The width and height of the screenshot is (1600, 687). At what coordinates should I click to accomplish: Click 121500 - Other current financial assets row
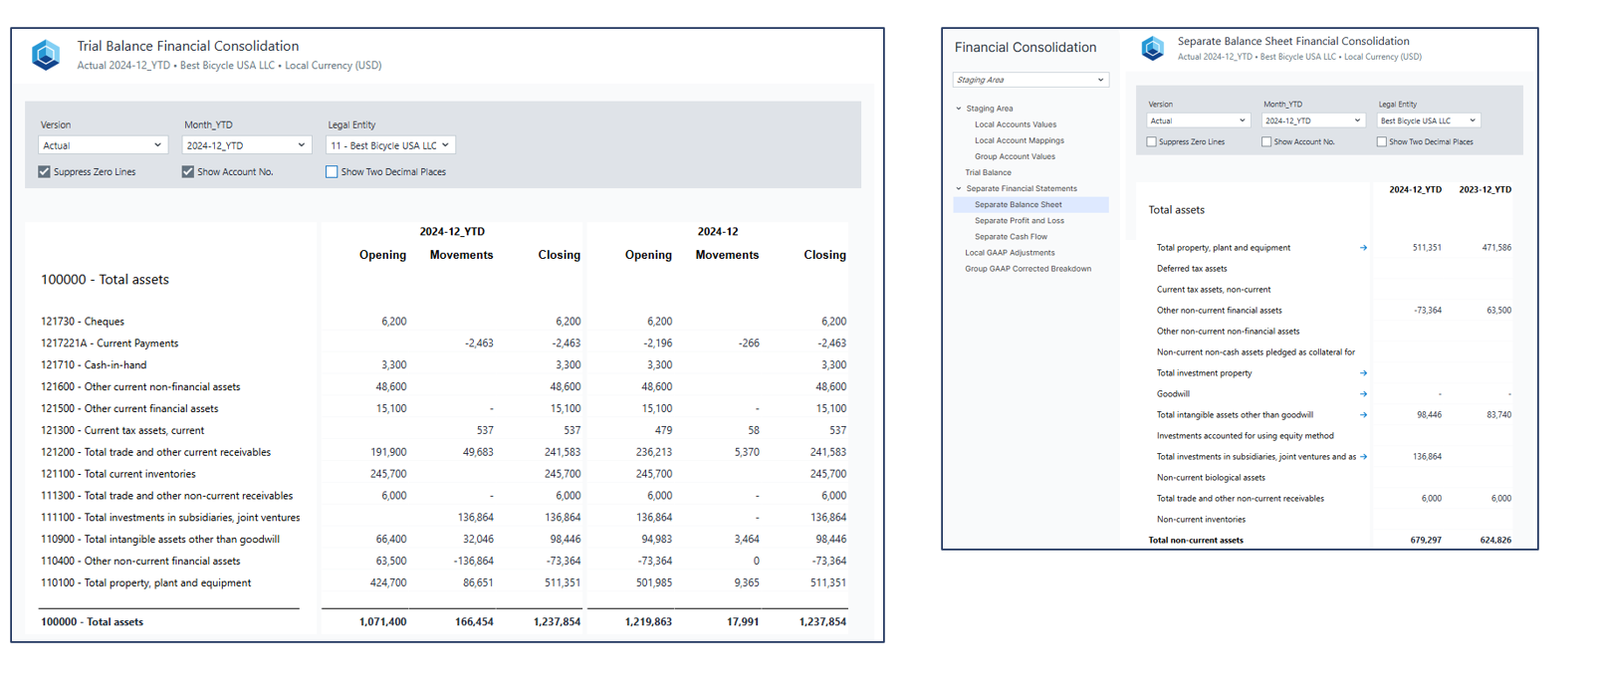pos(129,409)
